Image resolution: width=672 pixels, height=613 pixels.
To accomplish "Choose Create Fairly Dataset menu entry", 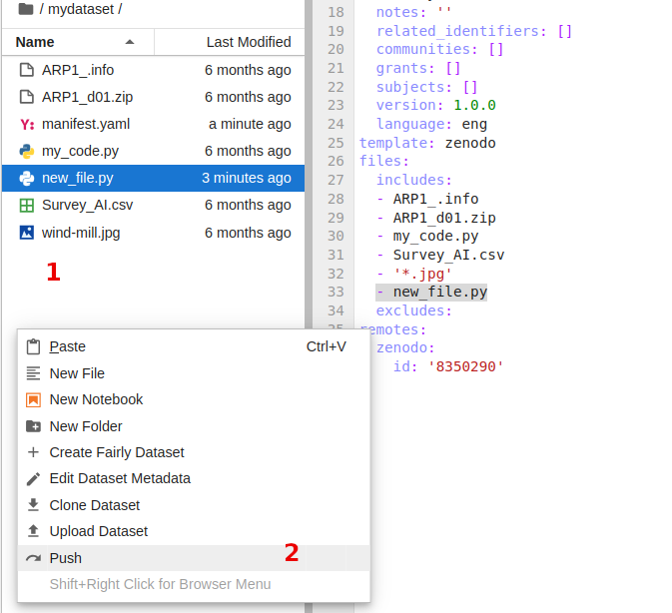I will 194,452.
